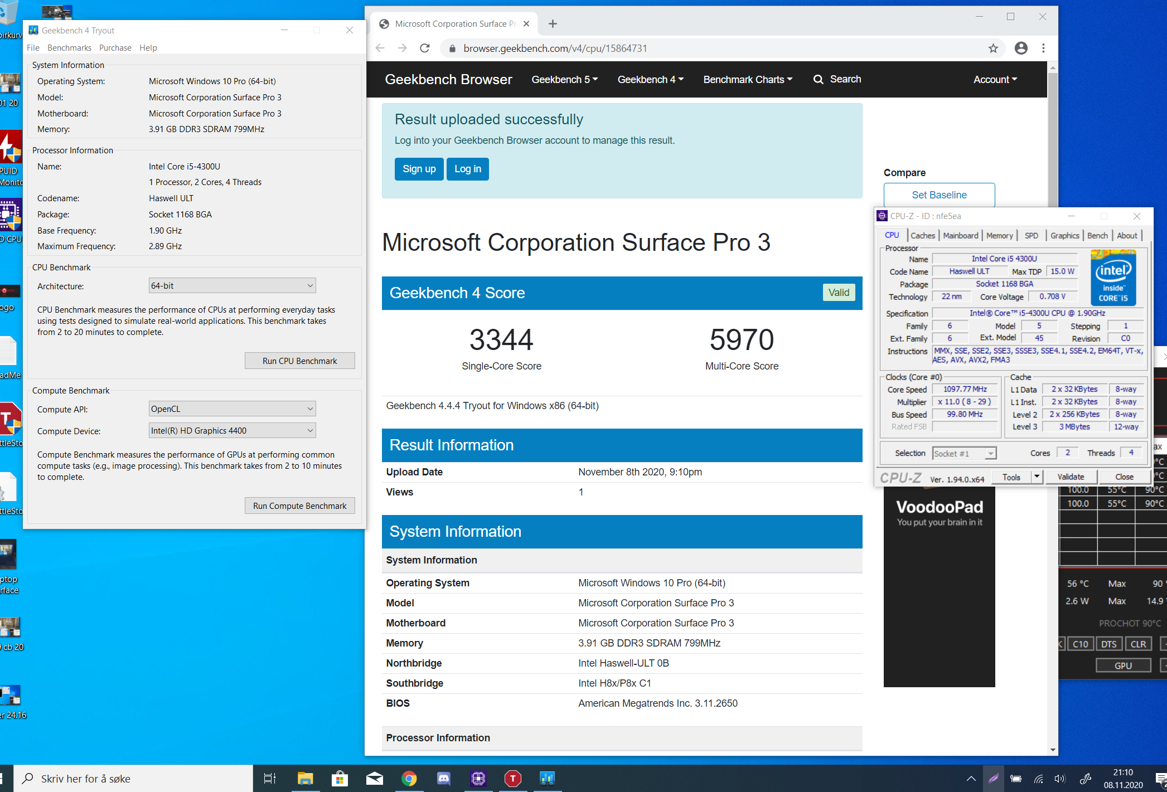Click the Chrome address bar URL
The width and height of the screenshot is (1167, 792).
(x=555, y=48)
